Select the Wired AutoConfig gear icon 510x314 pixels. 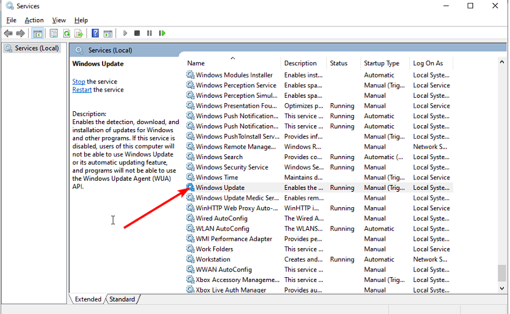coord(190,218)
